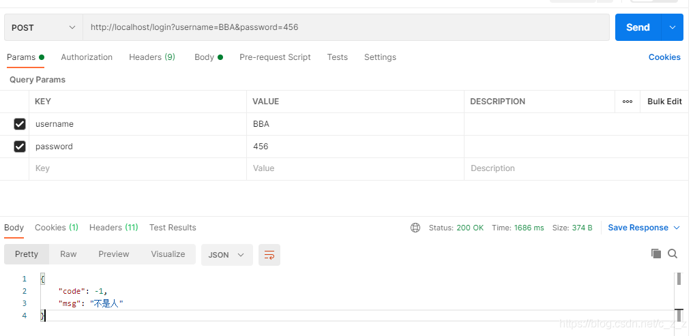Image resolution: width=693 pixels, height=336 pixels.
Task: Click the Cookies link
Action: (664, 57)
